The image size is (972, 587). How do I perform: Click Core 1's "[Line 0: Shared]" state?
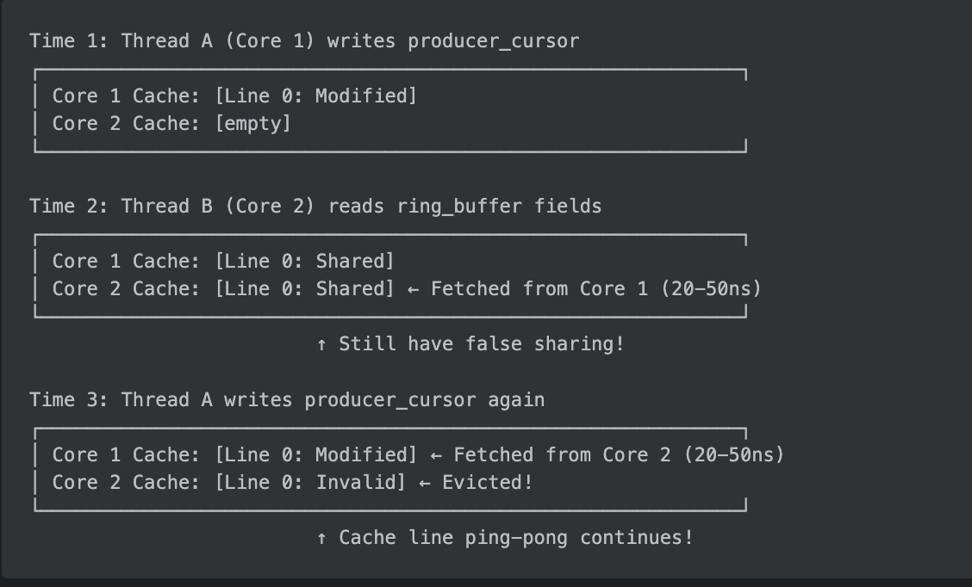point(304,261)
